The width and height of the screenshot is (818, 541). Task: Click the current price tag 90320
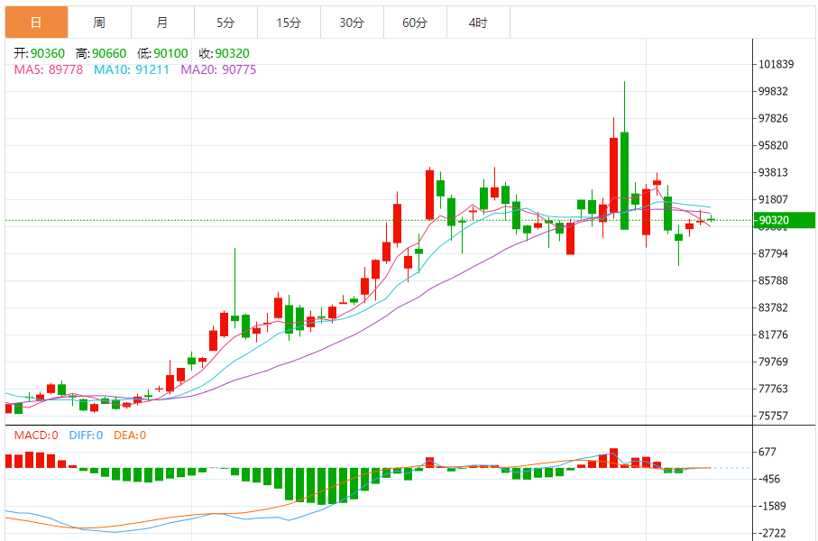(x=785, y=220)
